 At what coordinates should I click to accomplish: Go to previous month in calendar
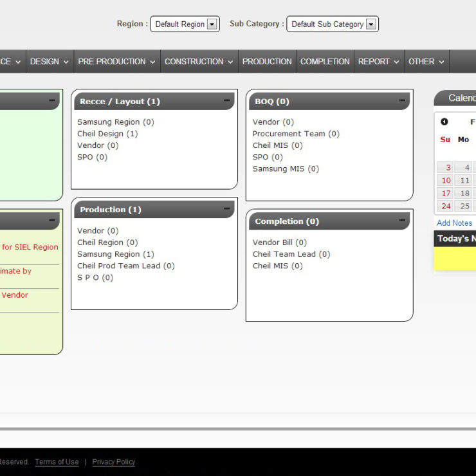click(444, 122)
